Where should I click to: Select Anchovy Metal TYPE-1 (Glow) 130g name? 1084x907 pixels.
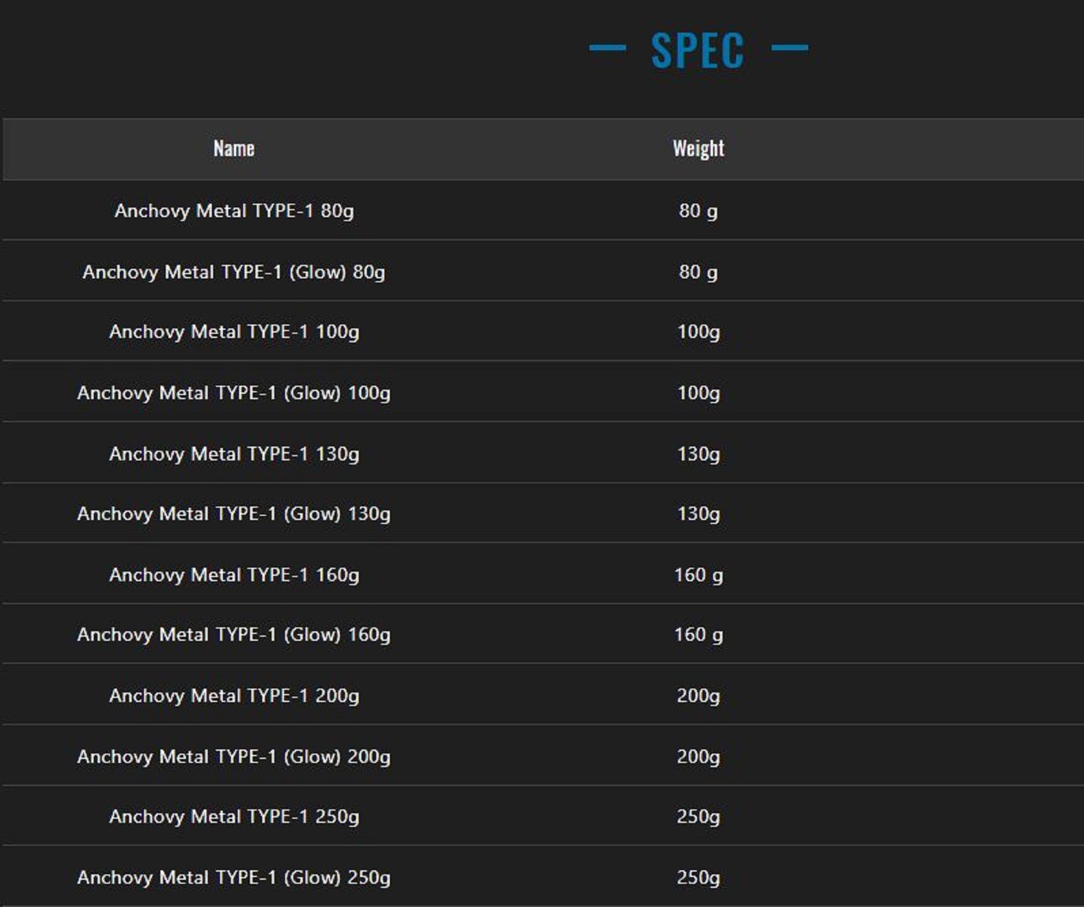click(x=234, y=514)
